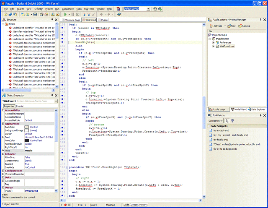Open the History view tab
Viewport: 268px width, 208px height.
tap(143, 205)
